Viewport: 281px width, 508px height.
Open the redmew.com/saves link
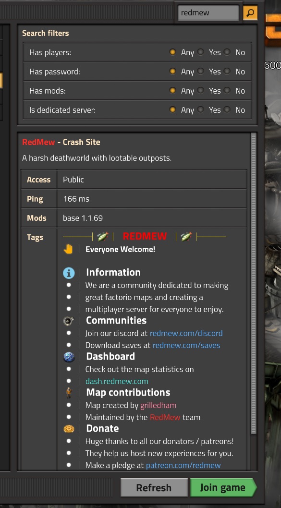coord(186,345)
